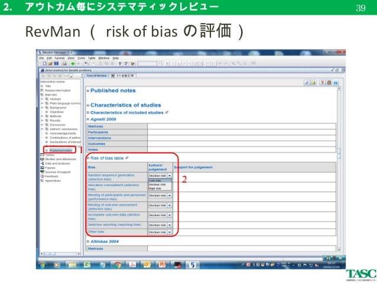Click the Tables icon in outline tree
This screenshot has width=377, height=283.
coord(43,155)
